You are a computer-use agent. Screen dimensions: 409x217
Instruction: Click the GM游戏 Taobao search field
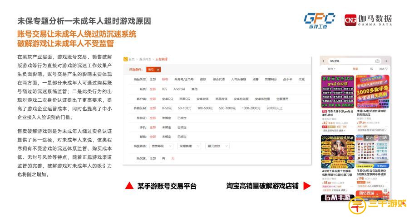355,61
